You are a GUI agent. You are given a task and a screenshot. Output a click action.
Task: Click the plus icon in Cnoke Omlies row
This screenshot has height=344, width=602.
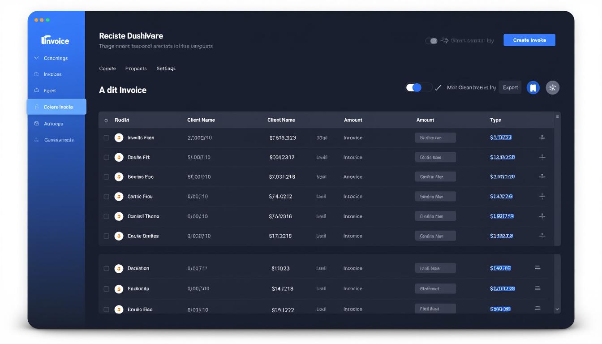(x=542, y=236)
